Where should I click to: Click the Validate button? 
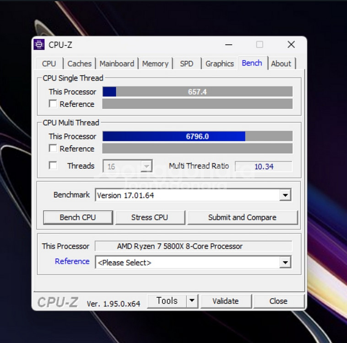(x=226, y=301)
